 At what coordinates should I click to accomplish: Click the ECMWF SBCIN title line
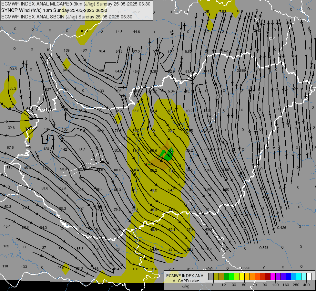coord(67,17)
